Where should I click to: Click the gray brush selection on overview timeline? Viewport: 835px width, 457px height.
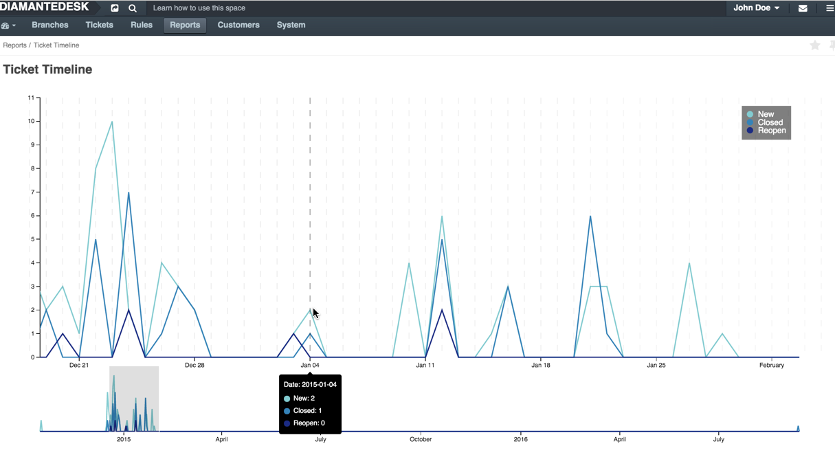click(x=134, y=399)
